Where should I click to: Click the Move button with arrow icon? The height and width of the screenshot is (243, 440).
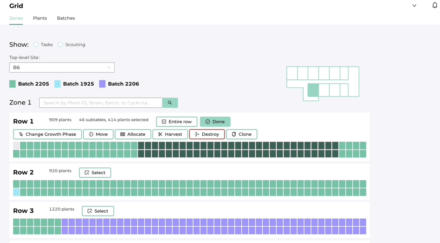[x=98, y=134]
